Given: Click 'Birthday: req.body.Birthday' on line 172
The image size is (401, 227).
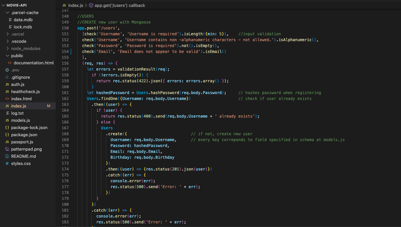Looking at the screenshot, I should pyautogui.click(x=142, y=157).
